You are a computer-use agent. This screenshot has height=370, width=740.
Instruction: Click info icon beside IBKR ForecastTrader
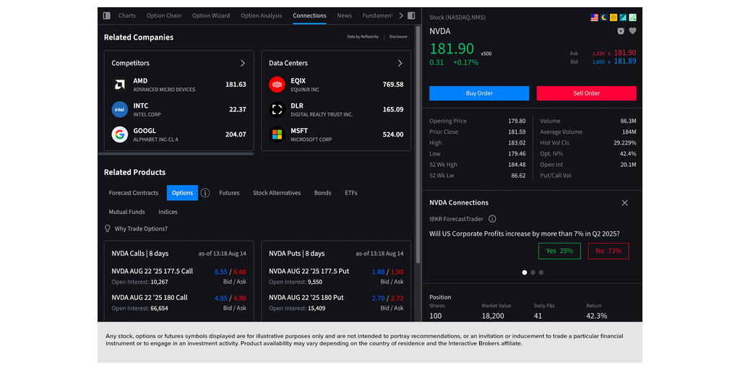click(492, 218)
